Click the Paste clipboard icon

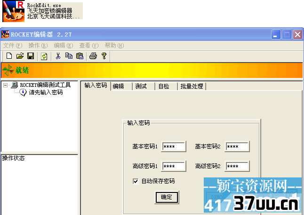[80, 56]
